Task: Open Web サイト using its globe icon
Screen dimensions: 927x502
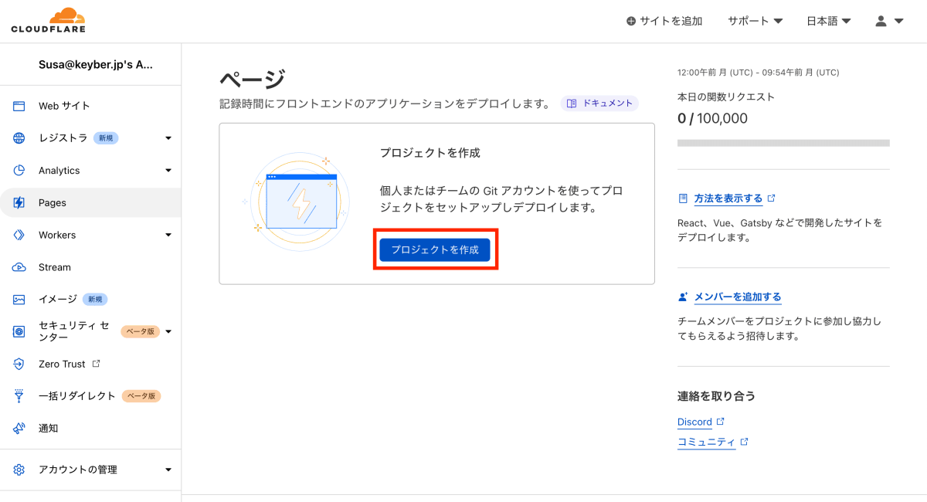Action: [19, 106]
